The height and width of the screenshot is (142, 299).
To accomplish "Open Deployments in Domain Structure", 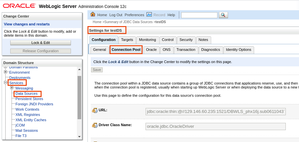I will [x=20, y=78].
